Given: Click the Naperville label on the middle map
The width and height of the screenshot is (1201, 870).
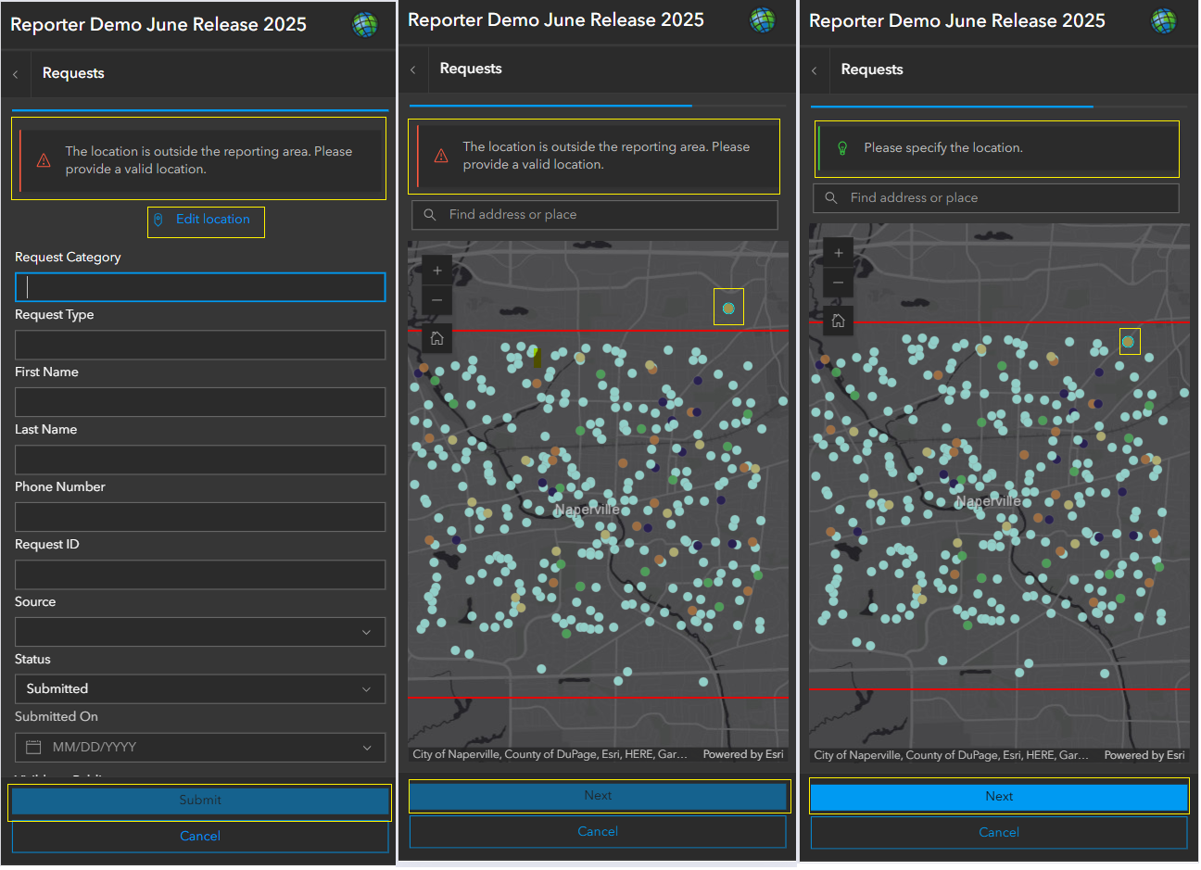Looking at the screenshot, I should [588, 510].
